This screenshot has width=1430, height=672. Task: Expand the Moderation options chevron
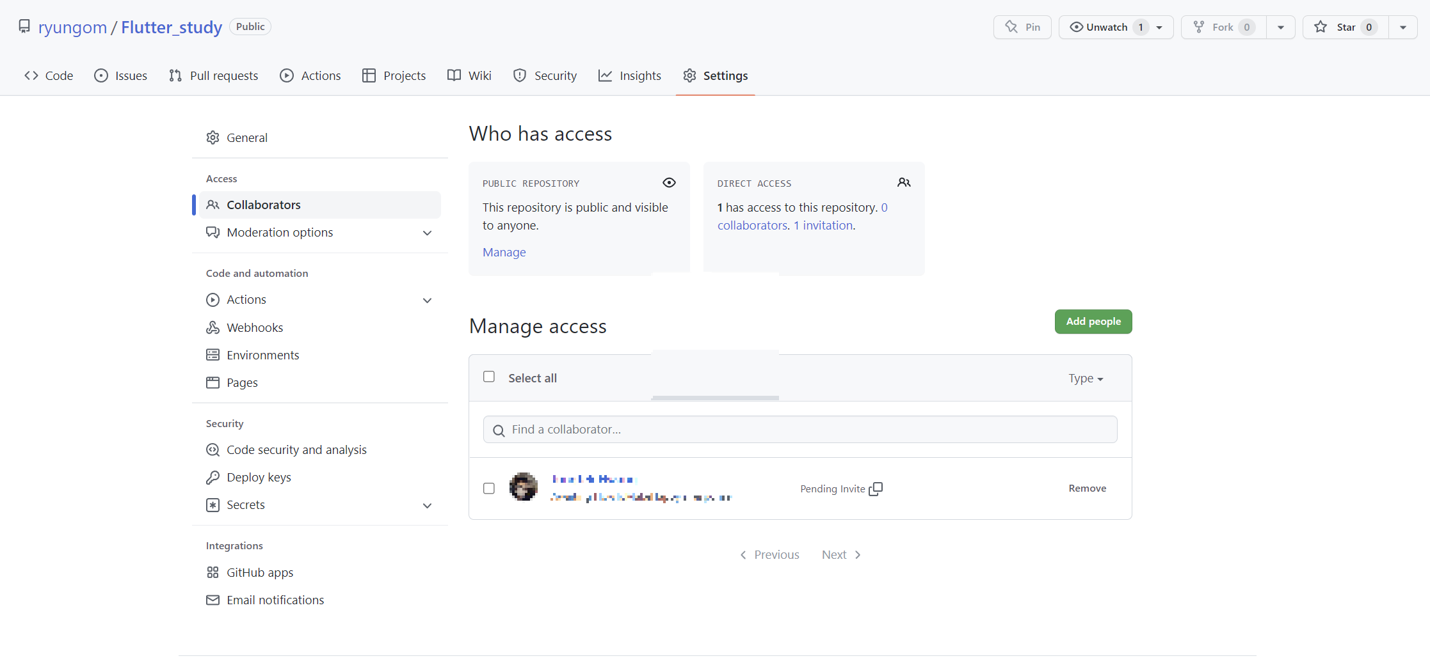tap(428, 233)
